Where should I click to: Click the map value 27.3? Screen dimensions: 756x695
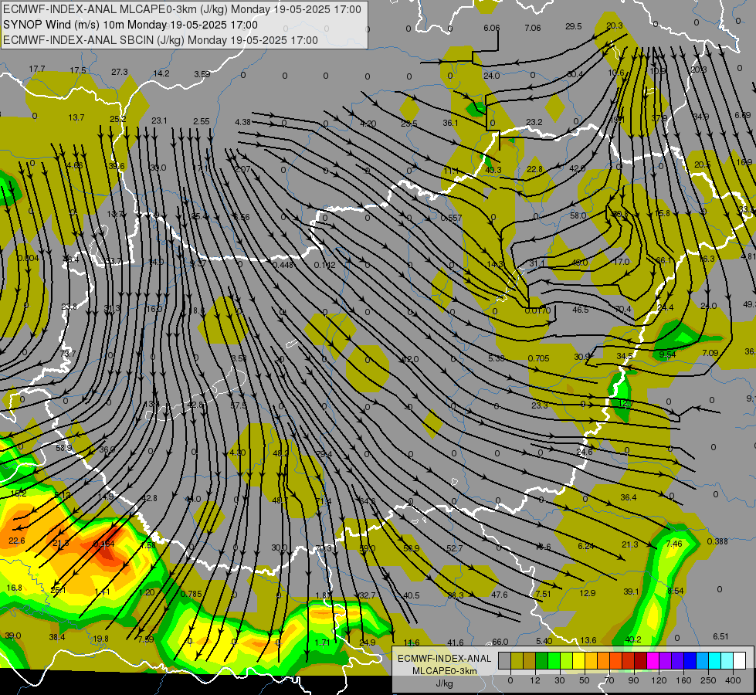click(x=120, y=72)
